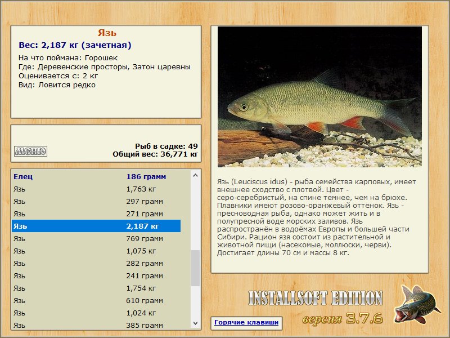The height and width of the screenshot is (338, 450).
Task: Select the Язь 1,075 кг row
Action: pos(96,251)
